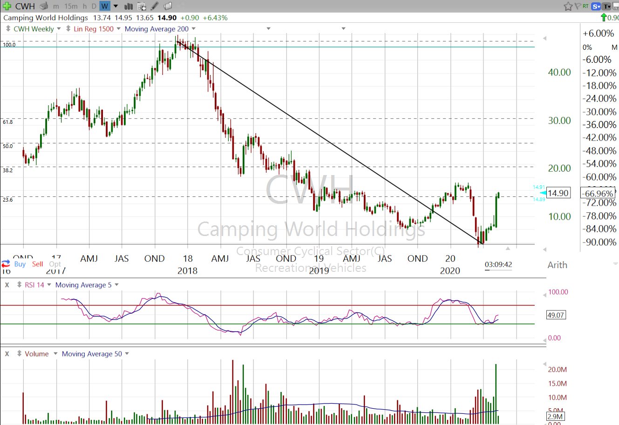This screenshot has width=619, height=425.
Task: Click the 23.6 Fibonacci level label
Action: pyautogui.click(x=8, y=200)
